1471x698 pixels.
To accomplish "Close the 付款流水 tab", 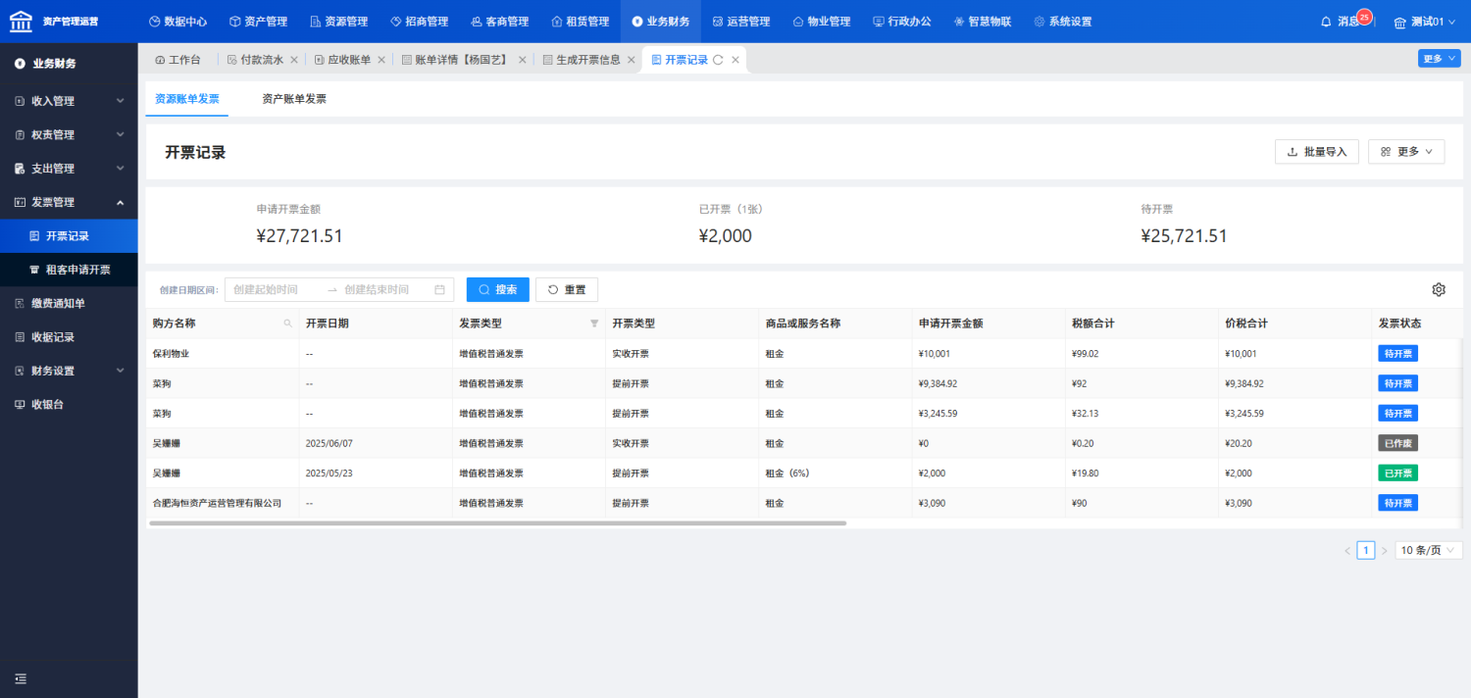I will point(296,60).
